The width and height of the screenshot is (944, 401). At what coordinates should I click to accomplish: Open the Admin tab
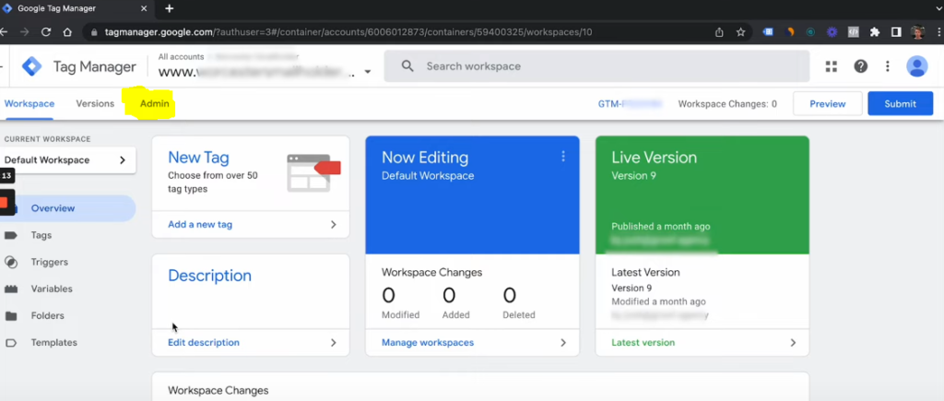point(155,103)
